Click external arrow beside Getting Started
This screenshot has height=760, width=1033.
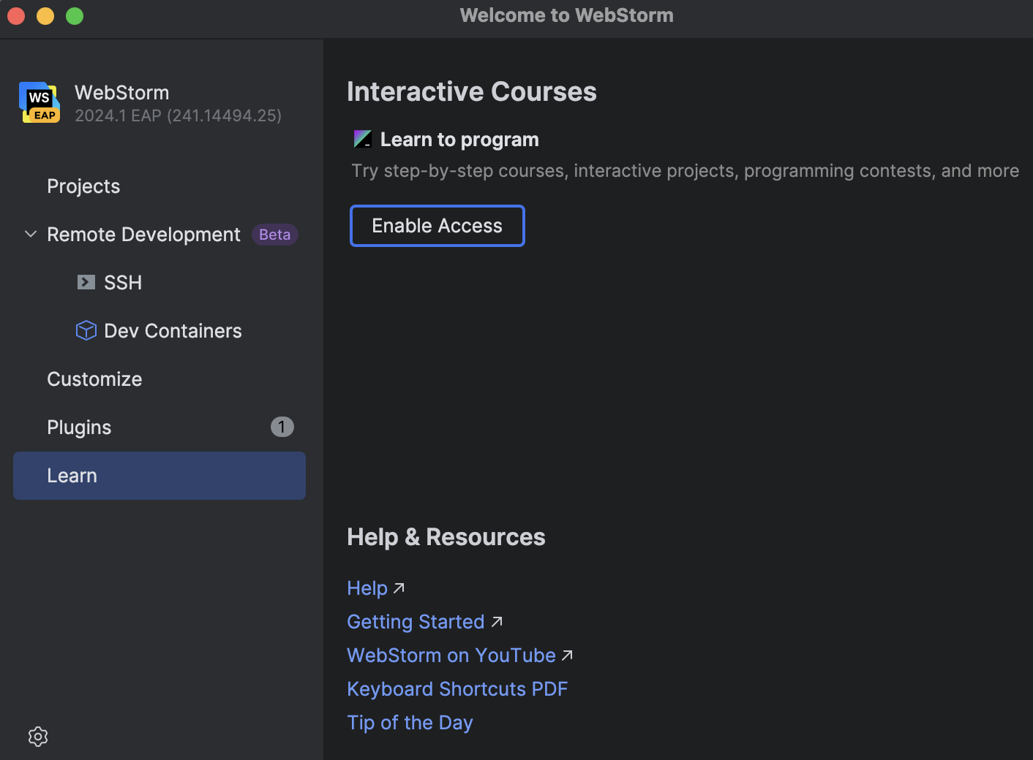click(x=497, y=621)
